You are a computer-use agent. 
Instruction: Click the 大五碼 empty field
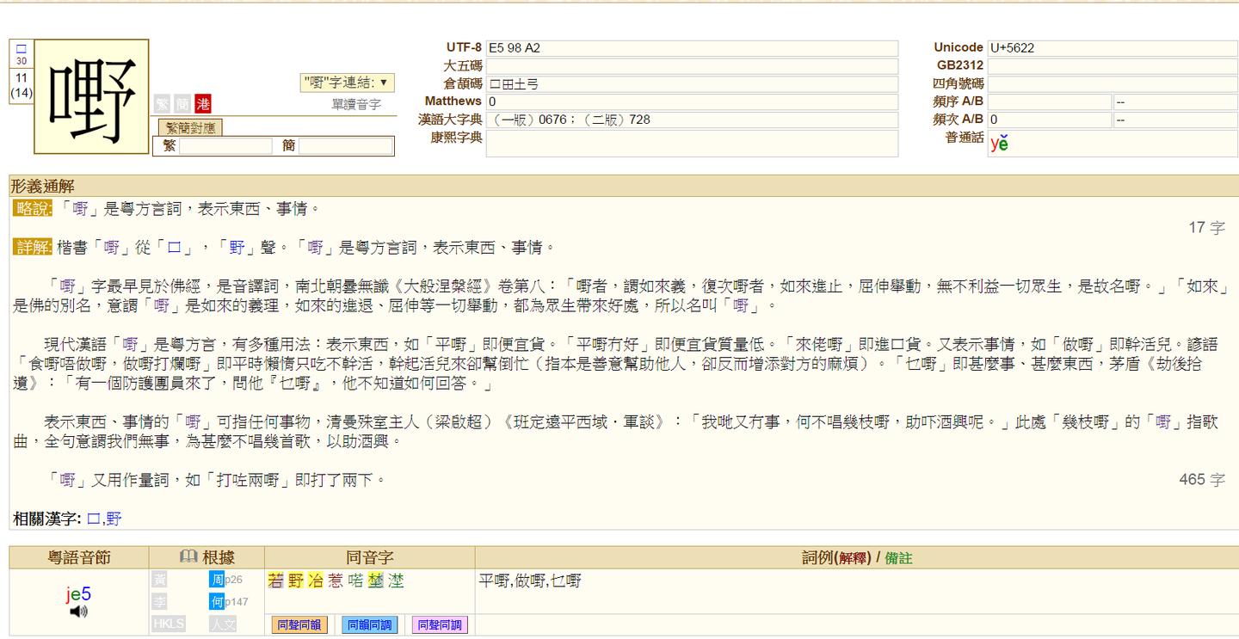point(692,66)
